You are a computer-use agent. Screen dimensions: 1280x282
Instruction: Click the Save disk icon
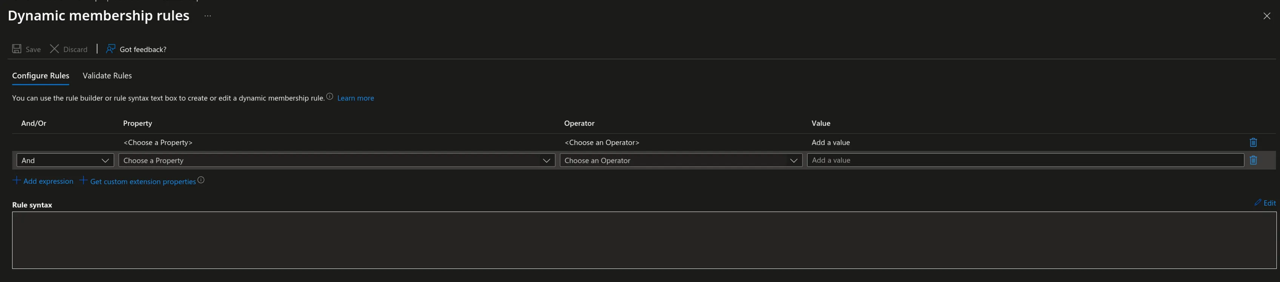[x=17, y=49]
